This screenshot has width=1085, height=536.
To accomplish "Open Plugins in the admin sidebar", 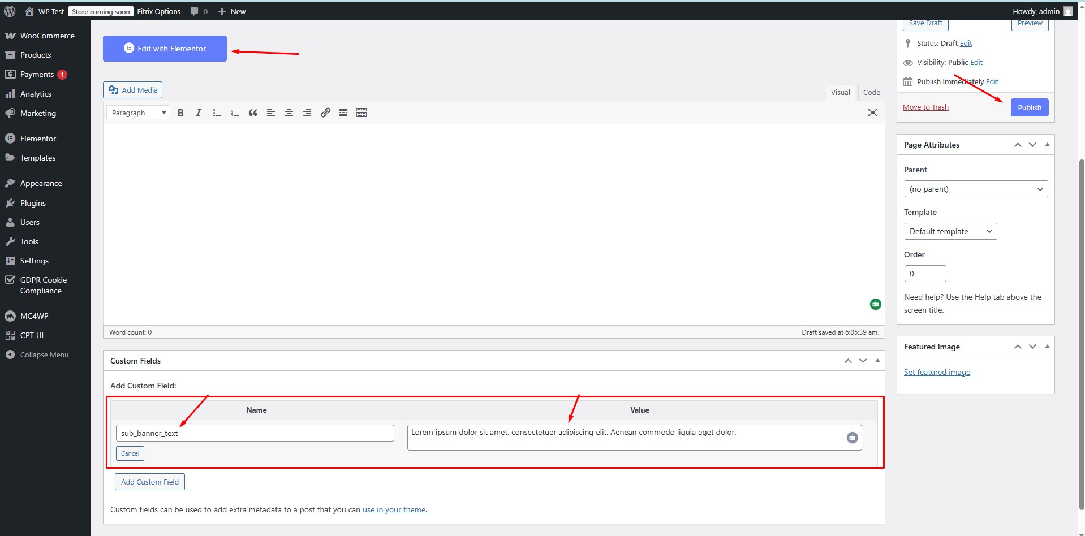I will point(33,203).
